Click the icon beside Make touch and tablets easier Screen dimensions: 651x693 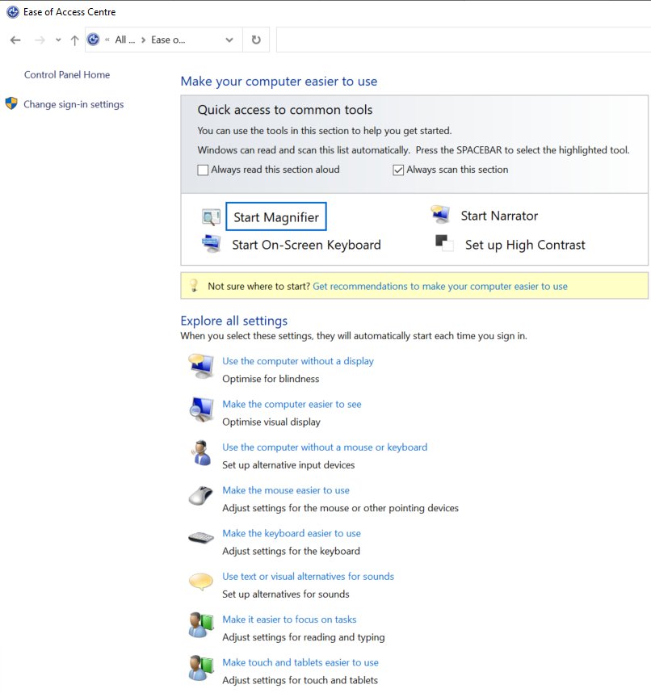pos(201,668)
